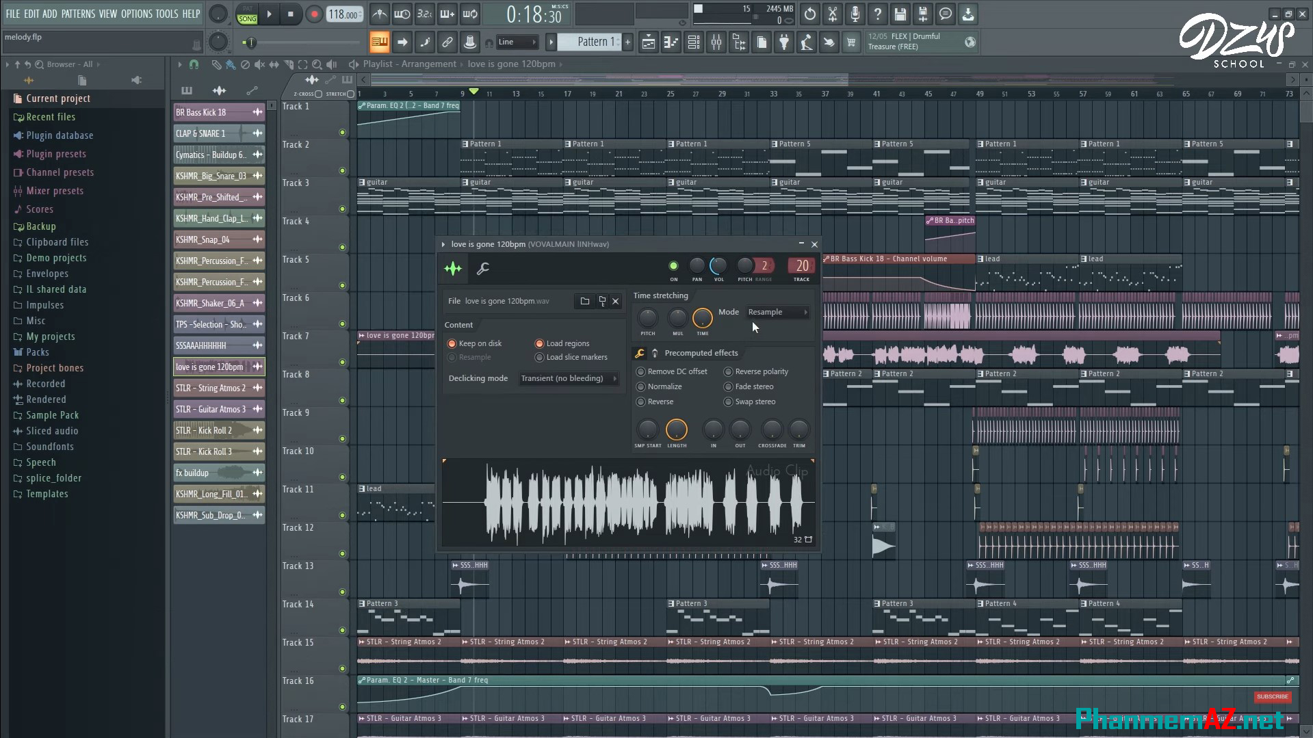Open the Declicking mode dropdown

pyautogui.click(x=568, y=378)
